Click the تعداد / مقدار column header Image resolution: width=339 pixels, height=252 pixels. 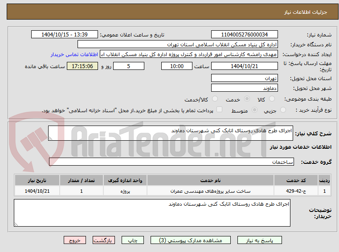pos(82,180)
